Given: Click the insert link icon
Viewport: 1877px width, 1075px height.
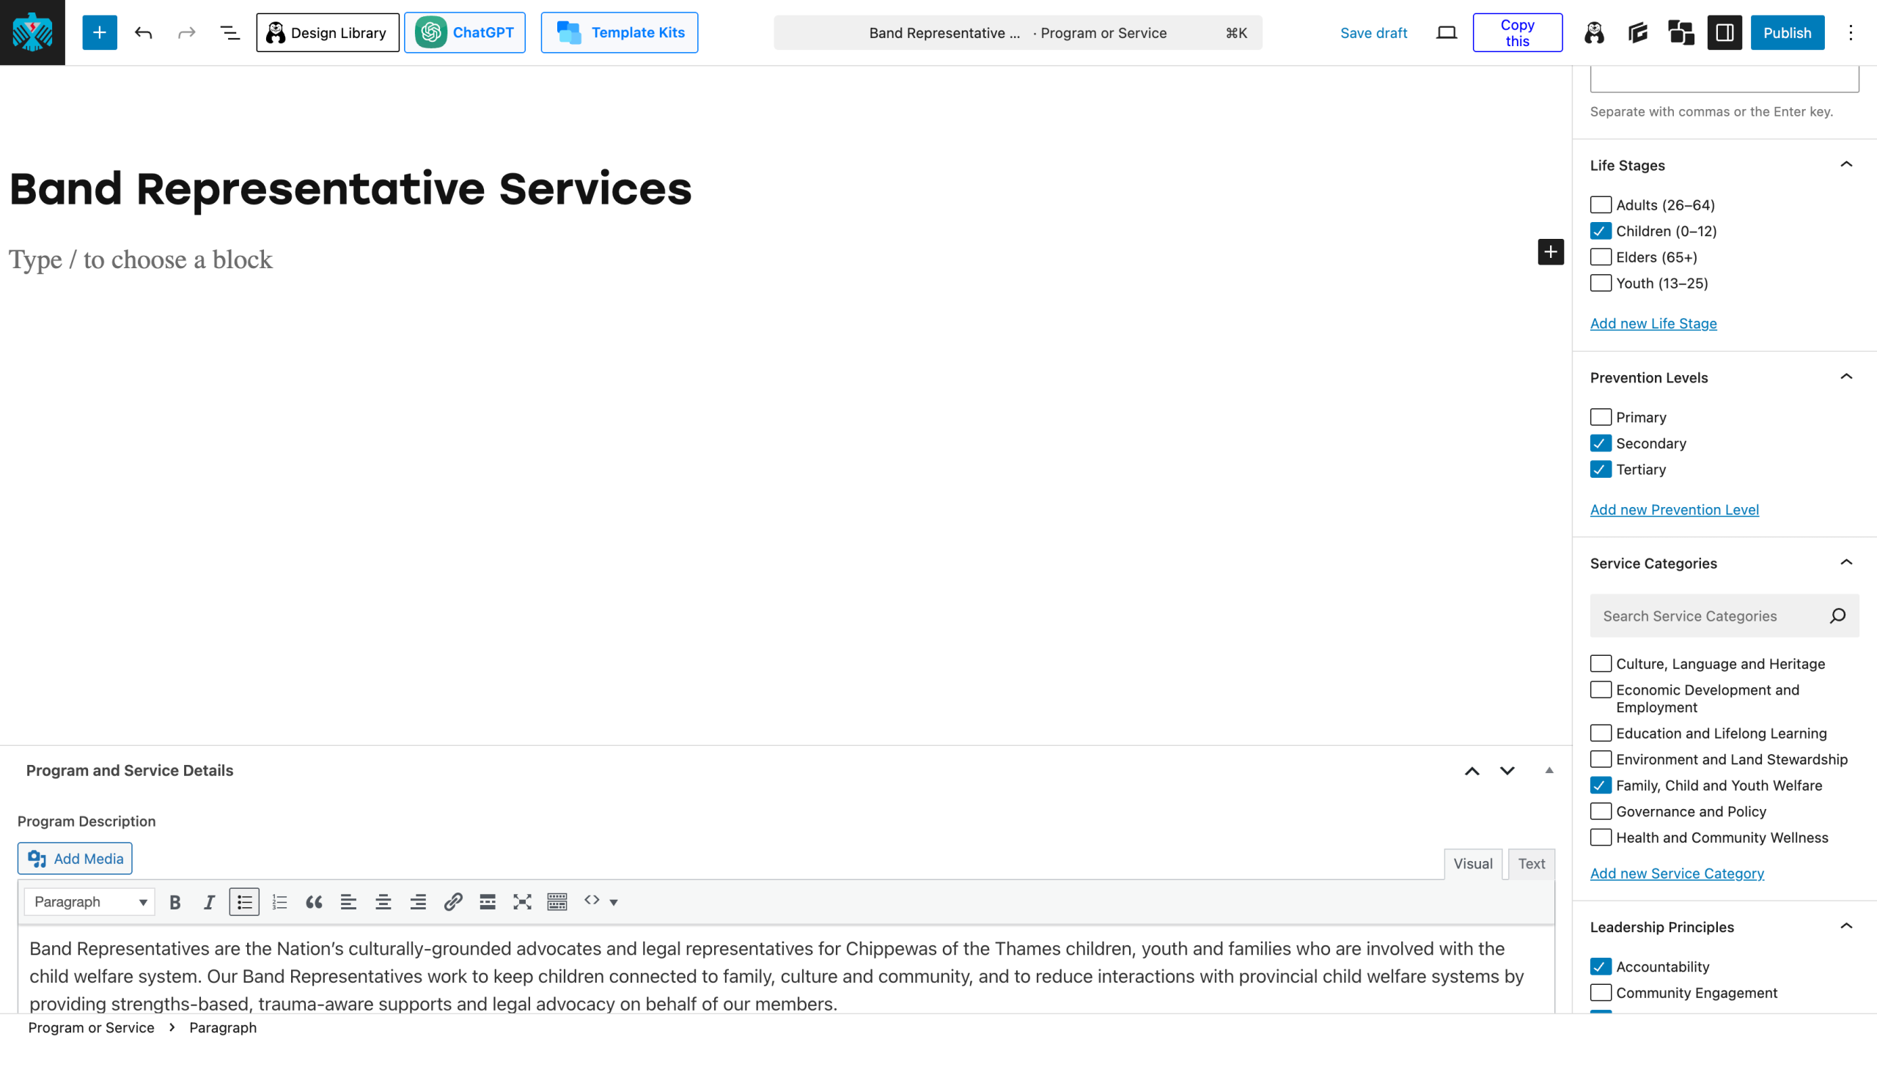Looking at the screenshot, I should click(x=453, y=901).
